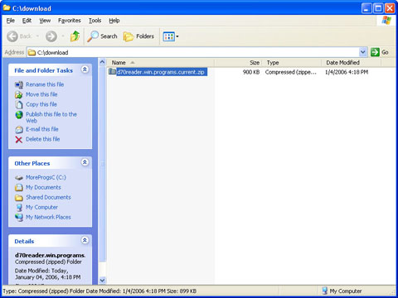
Task: Click task pane scrollbar up arrow
Action: [102, 62]
